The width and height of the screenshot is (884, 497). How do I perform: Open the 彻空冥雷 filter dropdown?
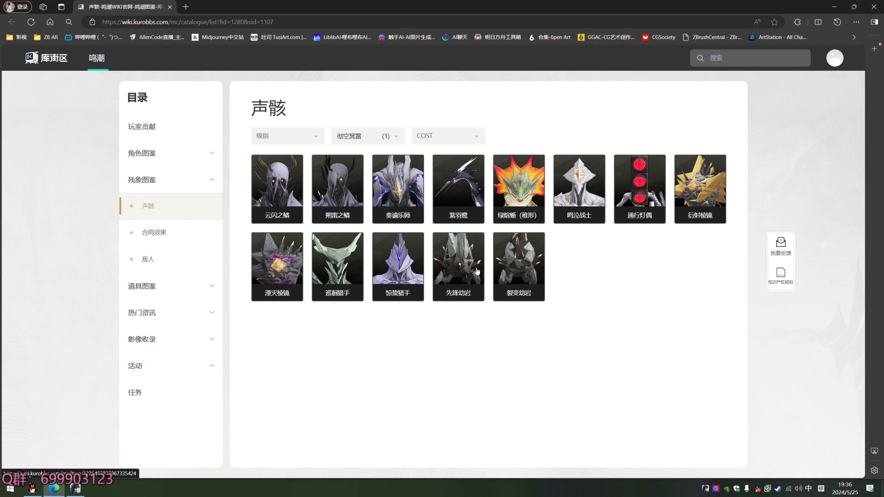[x=367, y=136]
